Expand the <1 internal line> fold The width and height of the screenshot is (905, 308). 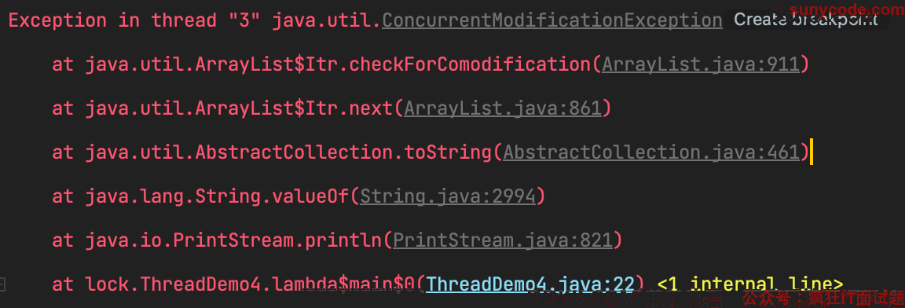[749, 284]
